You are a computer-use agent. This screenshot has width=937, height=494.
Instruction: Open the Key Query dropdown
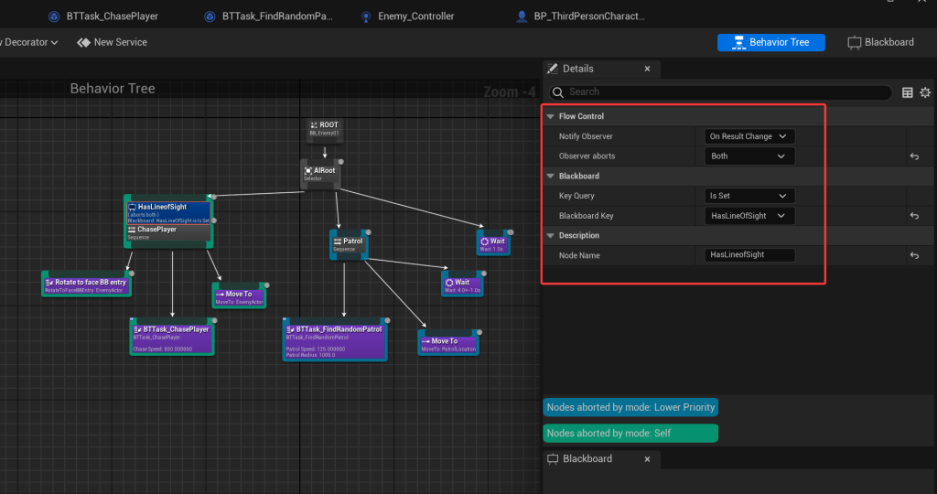click(x=749, y=196)
